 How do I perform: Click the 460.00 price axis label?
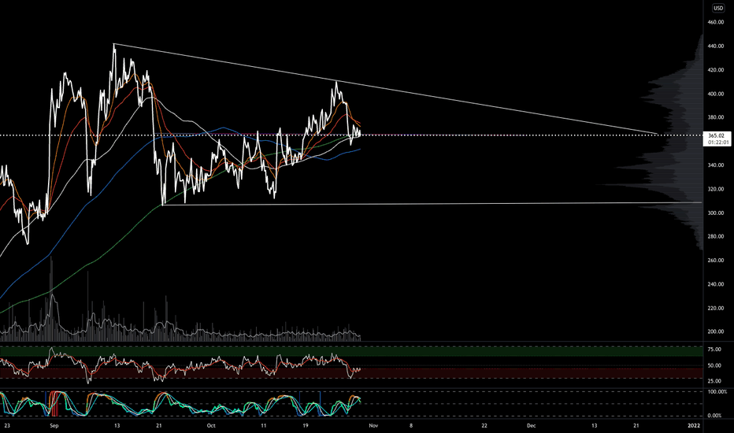point(716,22)
